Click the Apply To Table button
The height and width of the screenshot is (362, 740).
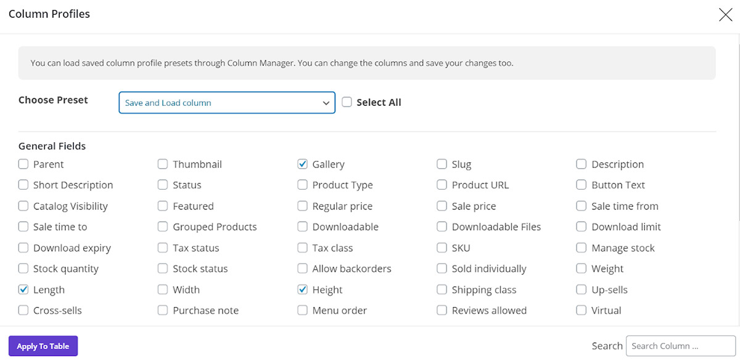coord(43,345)
